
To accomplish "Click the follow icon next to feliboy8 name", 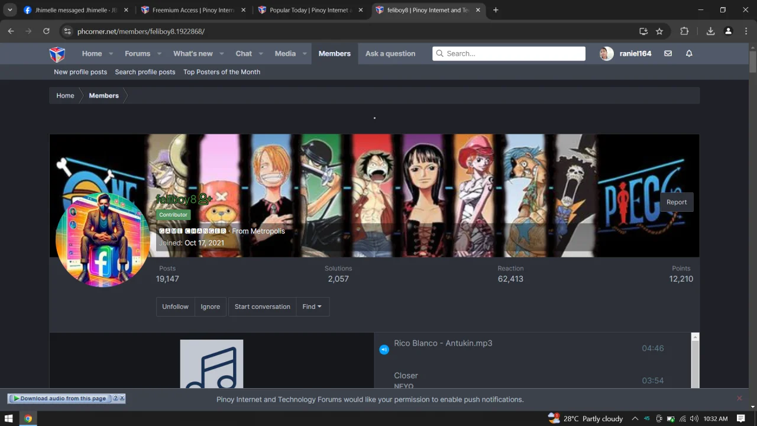I will (205, 199).
